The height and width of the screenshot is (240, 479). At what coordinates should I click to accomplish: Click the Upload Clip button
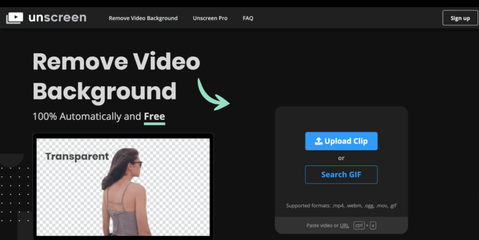point(341,141)
